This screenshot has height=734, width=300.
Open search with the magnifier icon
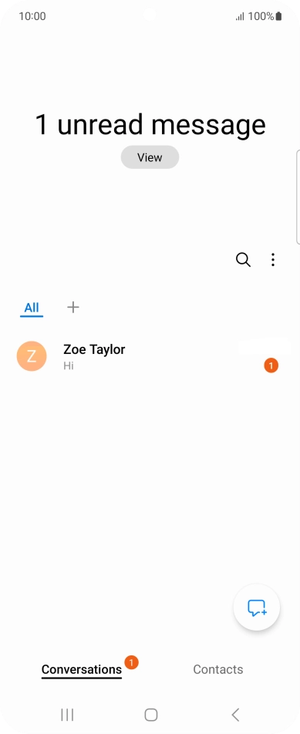[243, 260]
